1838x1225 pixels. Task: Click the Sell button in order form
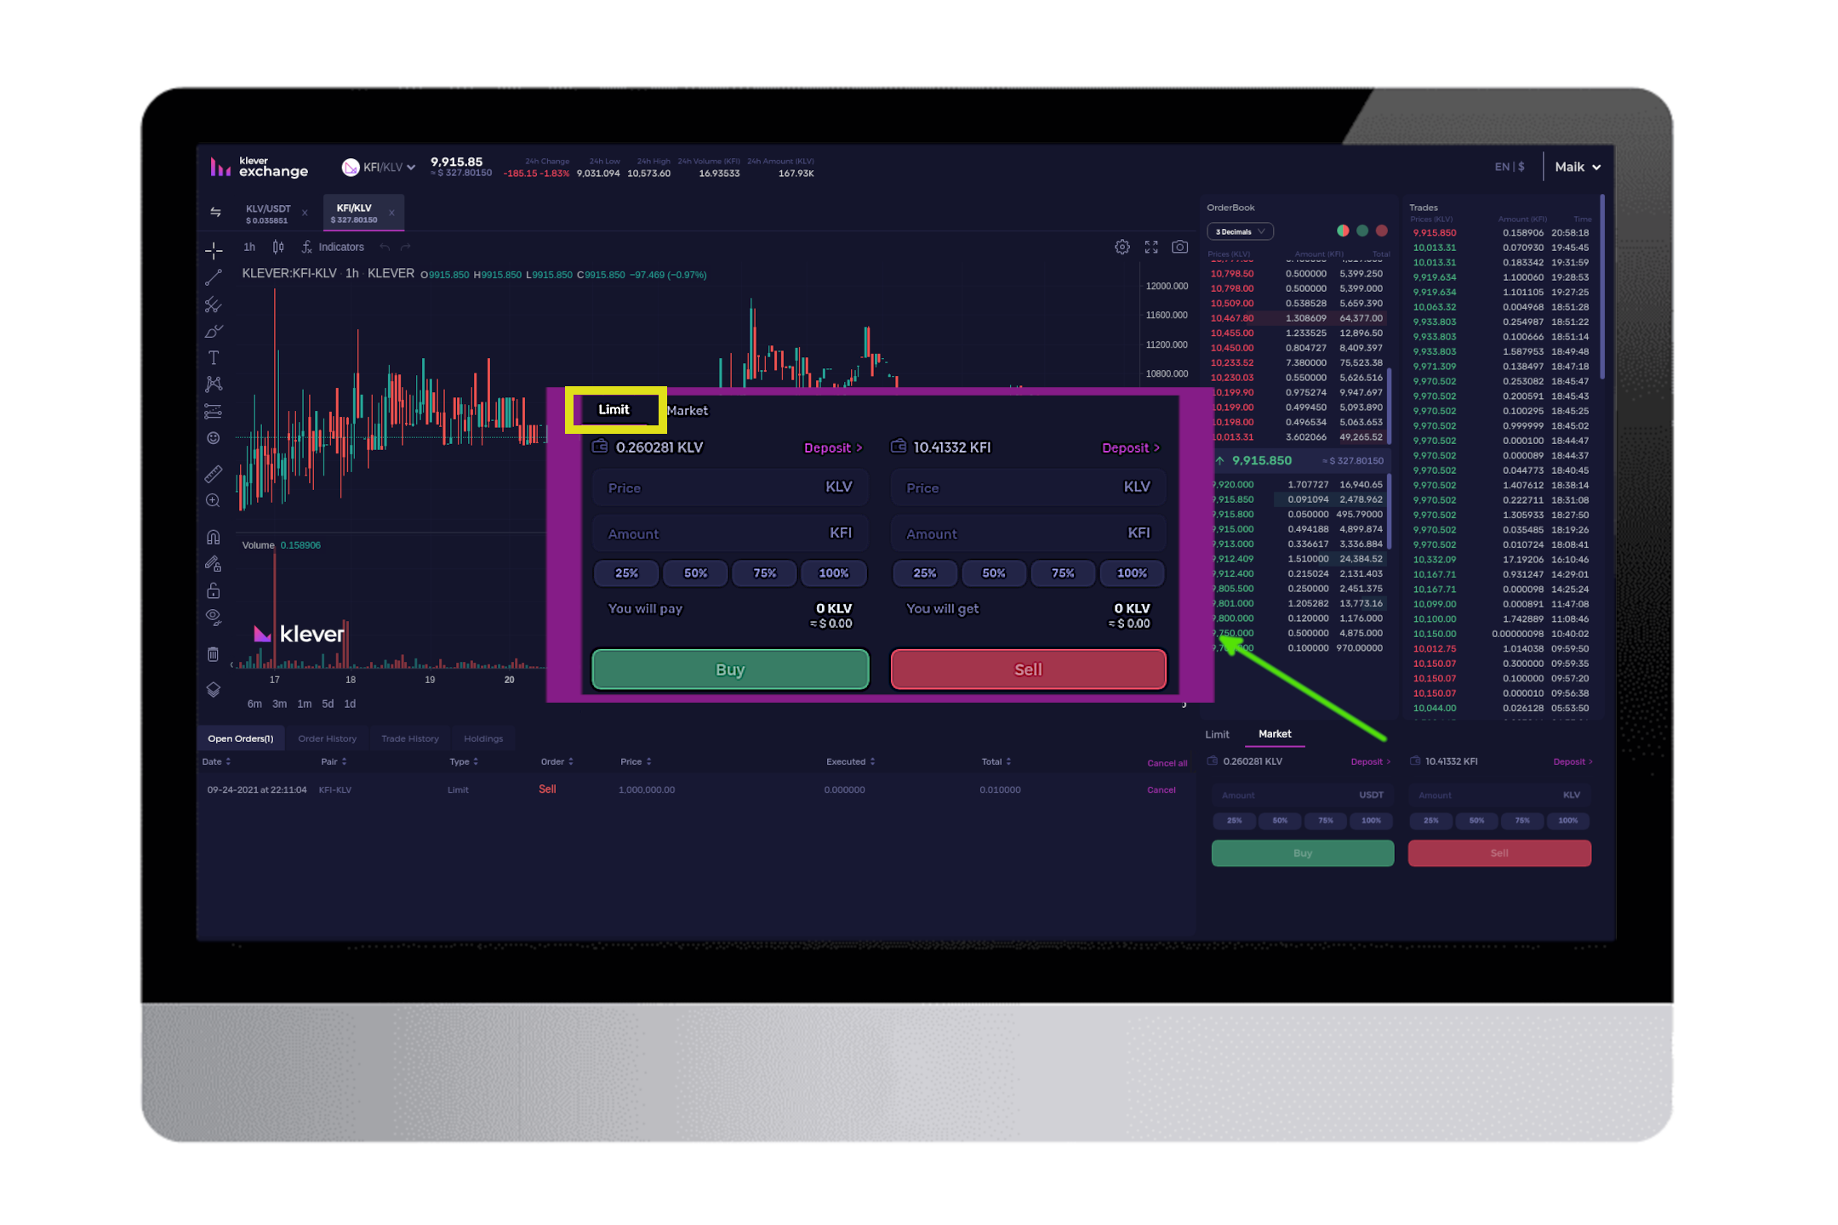[x=1027, y=669]
